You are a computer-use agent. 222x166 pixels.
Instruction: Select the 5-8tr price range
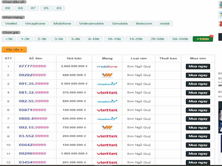point(75,39)
